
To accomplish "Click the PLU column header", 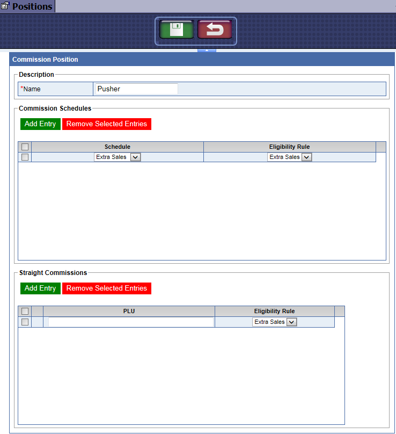I will 129,312.
